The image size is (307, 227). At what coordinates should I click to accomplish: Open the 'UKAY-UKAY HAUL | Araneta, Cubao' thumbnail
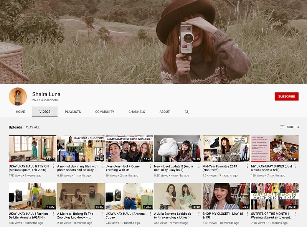[x=129, y=196]
